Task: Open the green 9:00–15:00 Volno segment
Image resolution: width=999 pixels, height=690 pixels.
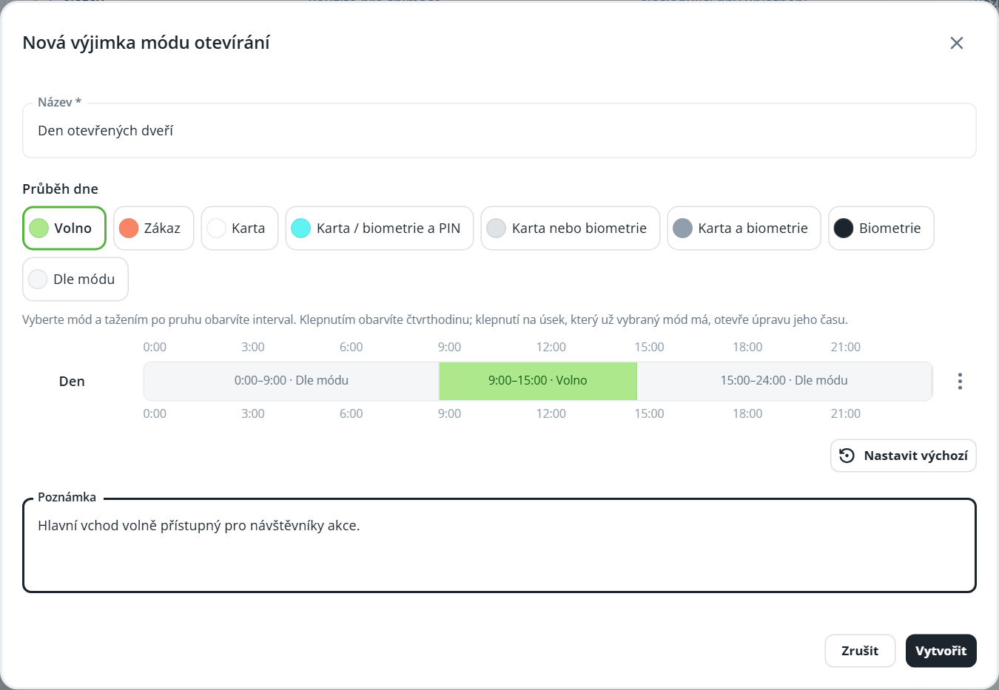Action: pos(538,381)
